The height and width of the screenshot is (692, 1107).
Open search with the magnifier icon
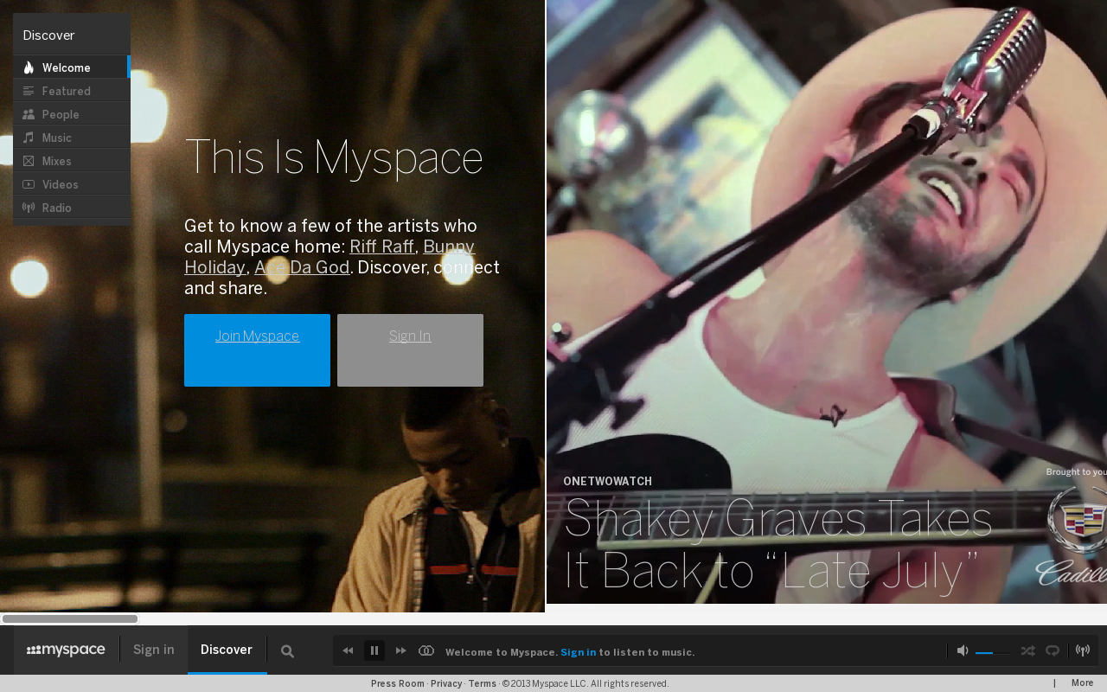(x=287, y=651)
